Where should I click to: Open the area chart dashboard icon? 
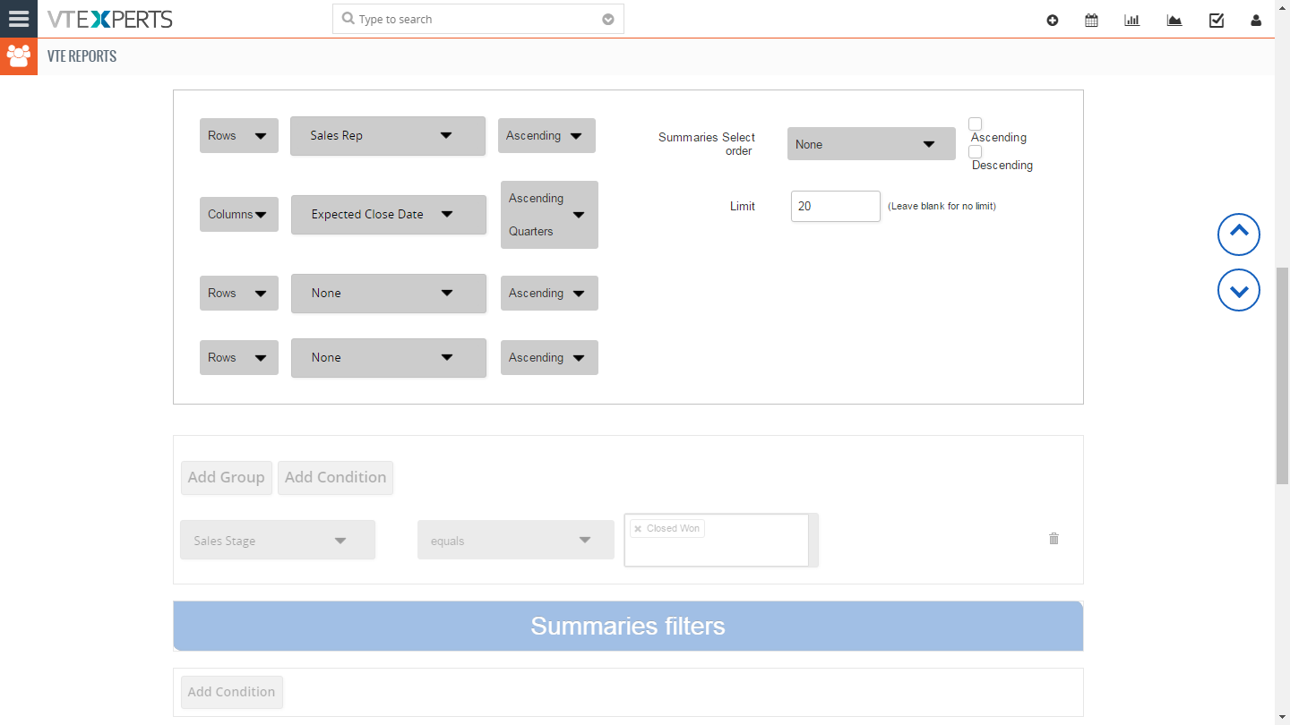pos(1174,20)
